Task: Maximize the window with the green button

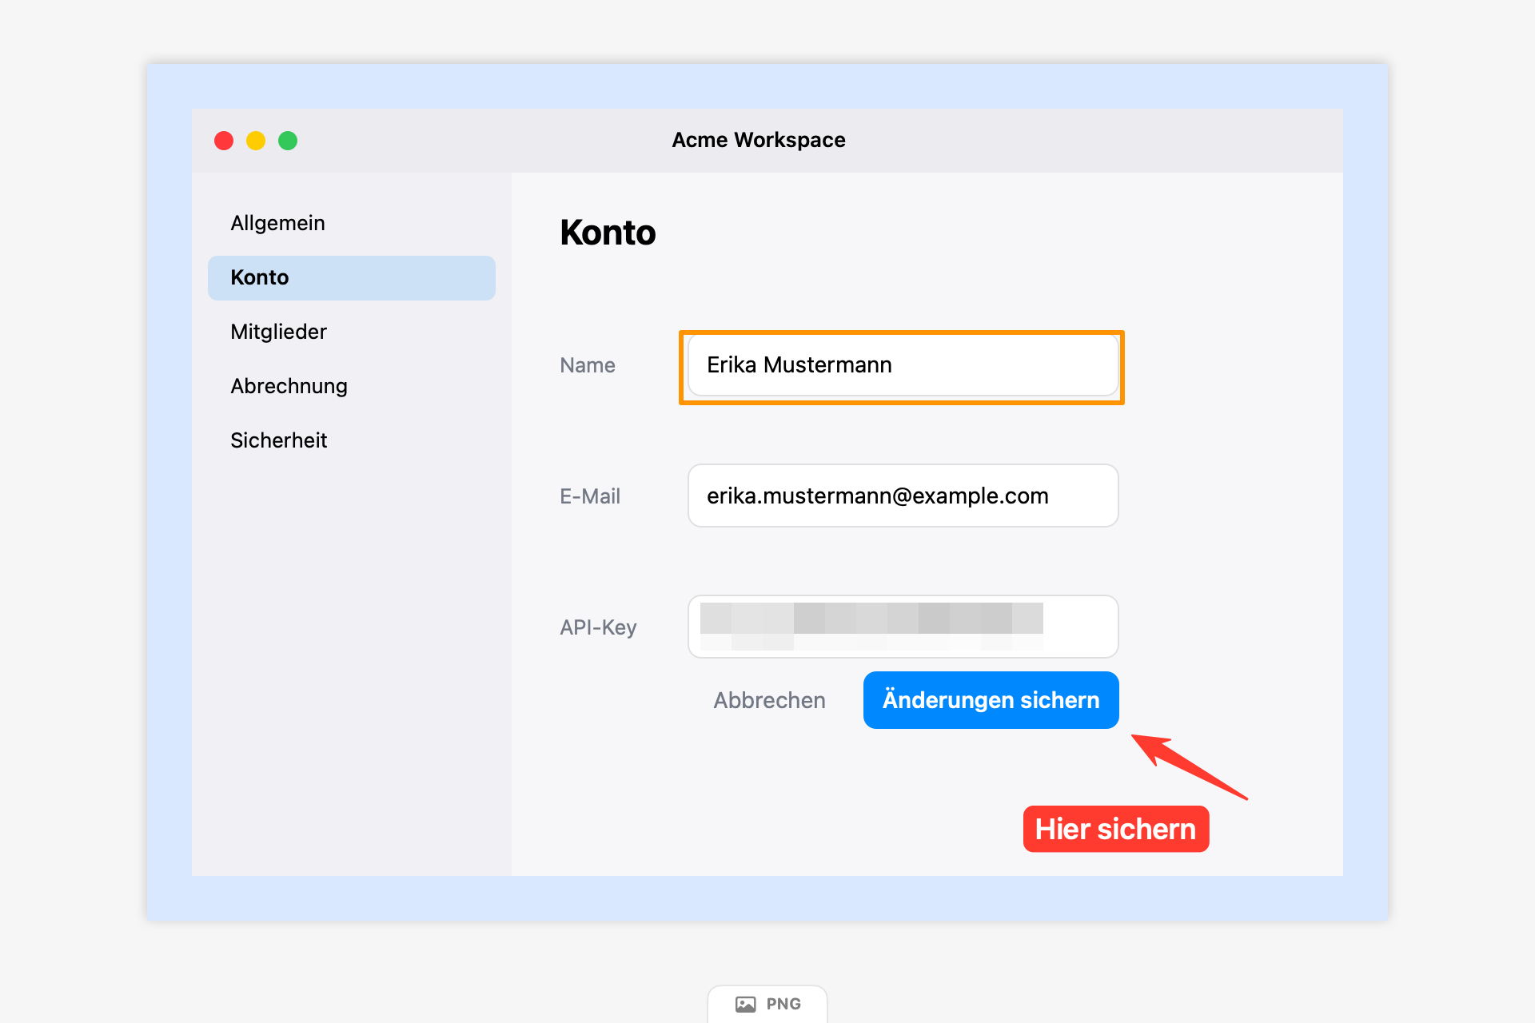Action: 288,141
